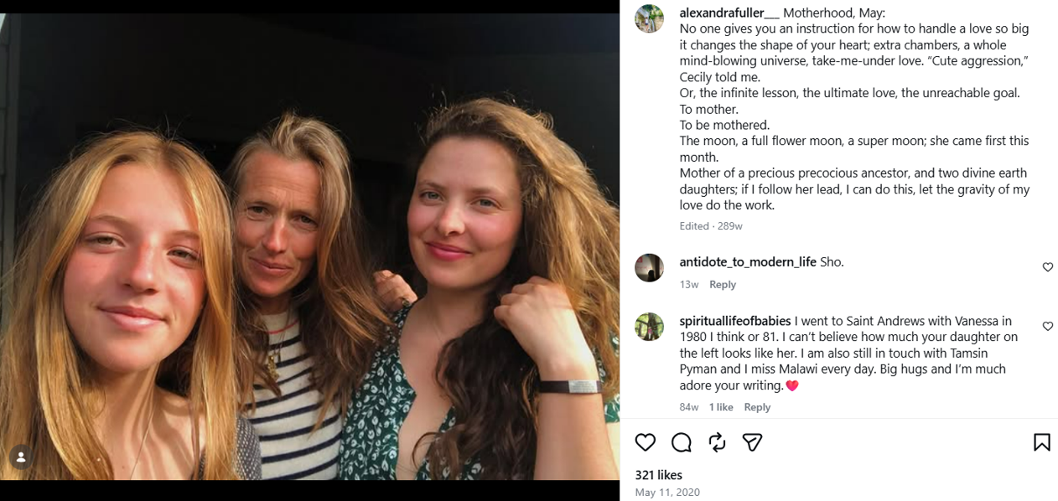Viewport: 1058px width, 501px height.
Task: Share the post via paper plane icon
Action: coord(752,442)
